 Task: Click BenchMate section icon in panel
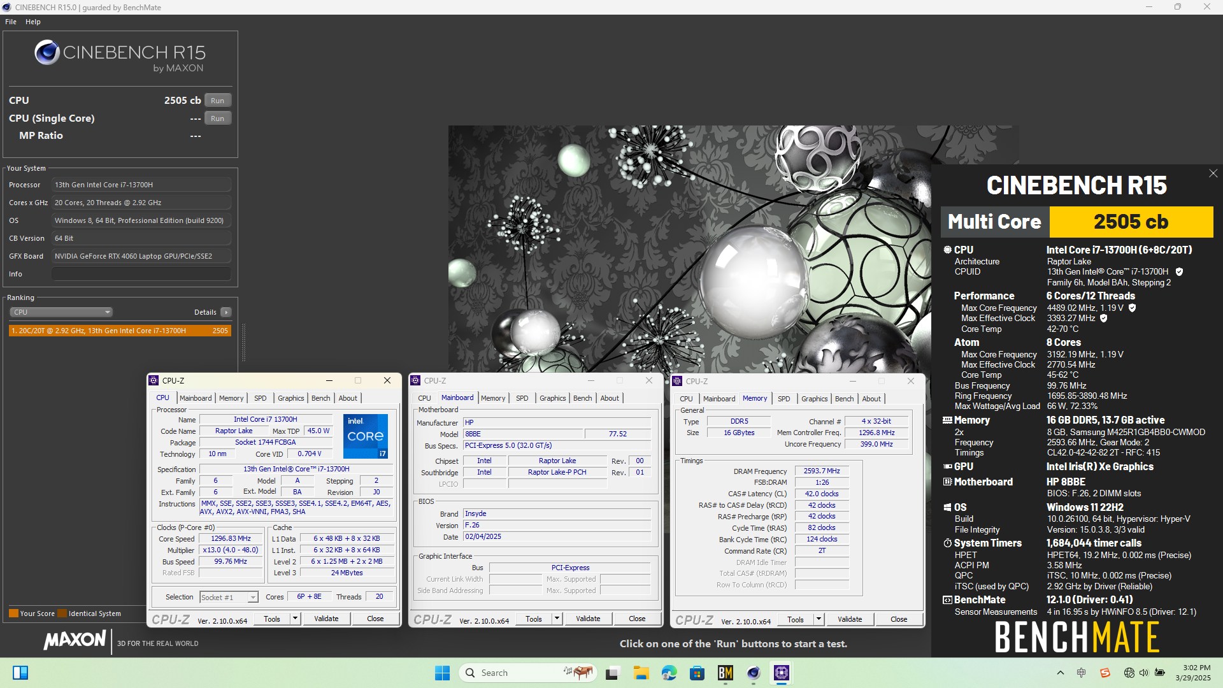click(x=947, y=600)
